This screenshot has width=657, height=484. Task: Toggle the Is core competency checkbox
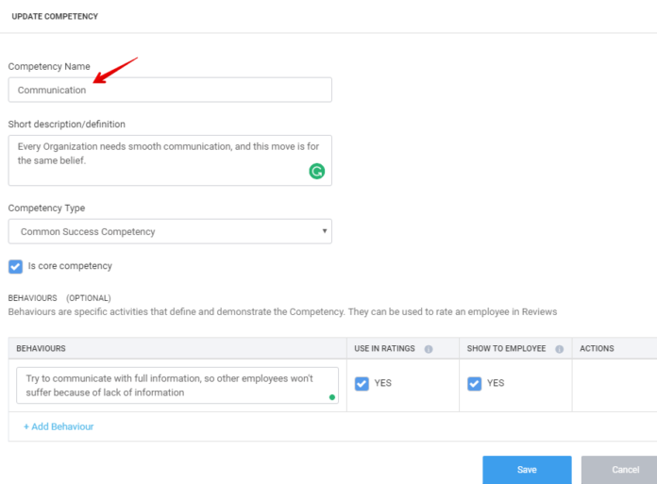click(15, 266)
